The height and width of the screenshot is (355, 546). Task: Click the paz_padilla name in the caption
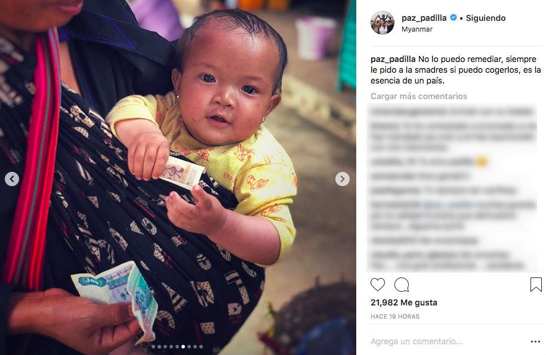(393, 59)
